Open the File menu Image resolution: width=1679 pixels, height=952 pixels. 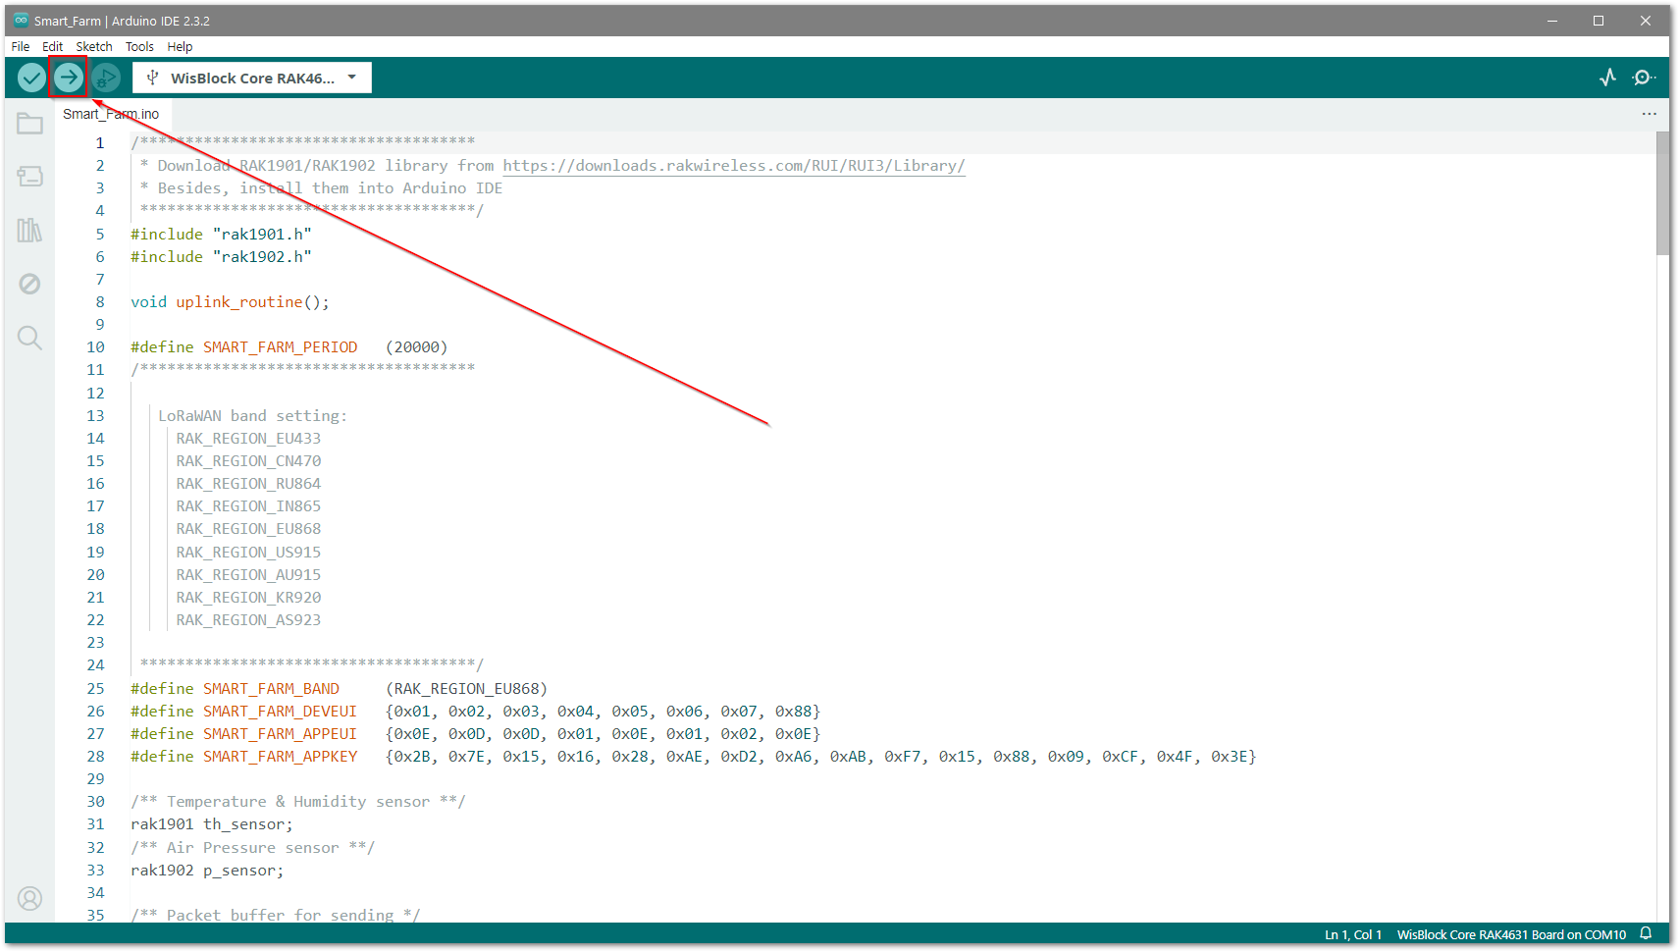coord(21,46)
